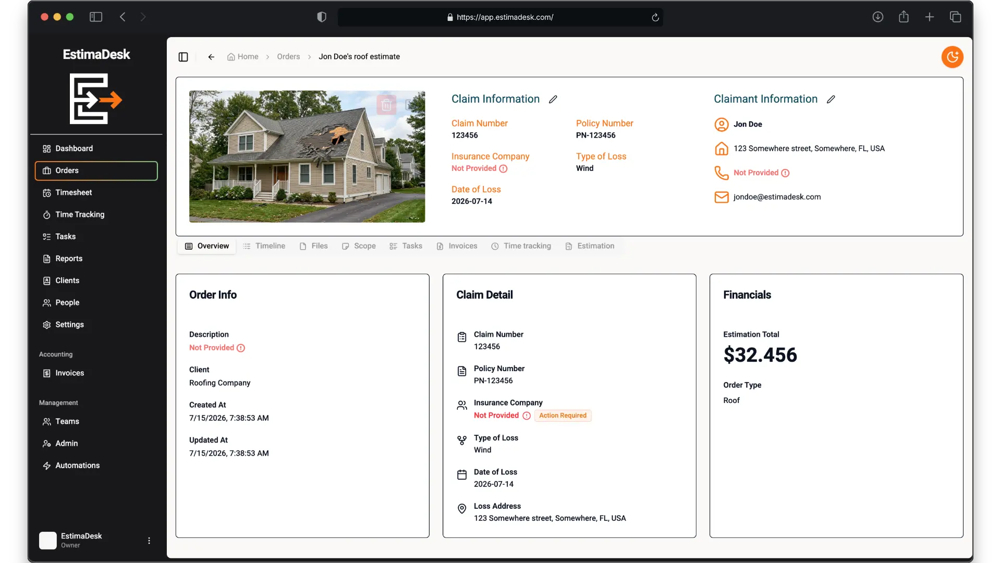Viewport: 1001px width, 563px height.
Task: Switch to the Timeline tab
Action: [x=264, y=246]
